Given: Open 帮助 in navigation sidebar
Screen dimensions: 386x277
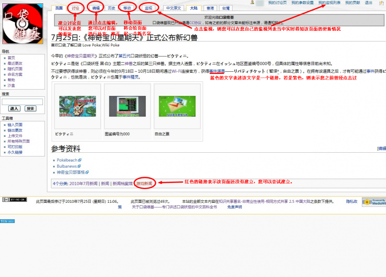Looking at the screenshot, I should coord(11,80).
